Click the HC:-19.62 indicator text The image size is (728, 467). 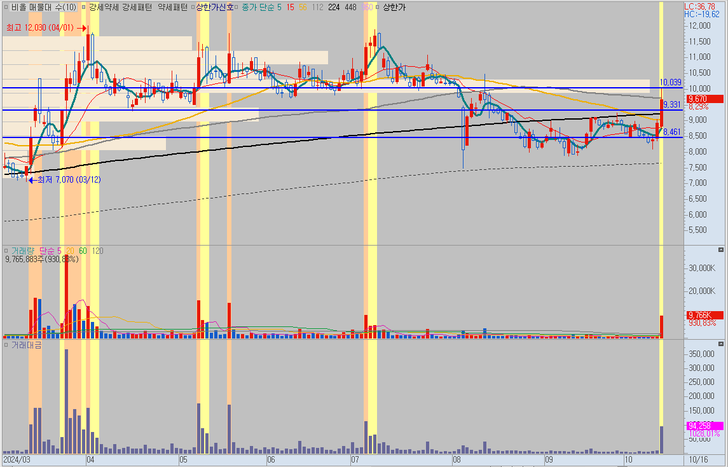tap(702, 15)
